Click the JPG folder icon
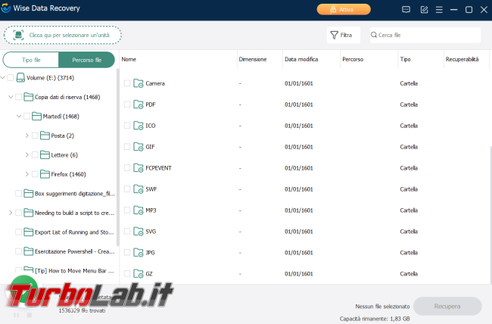492x324 pixels. pos(138,252)
